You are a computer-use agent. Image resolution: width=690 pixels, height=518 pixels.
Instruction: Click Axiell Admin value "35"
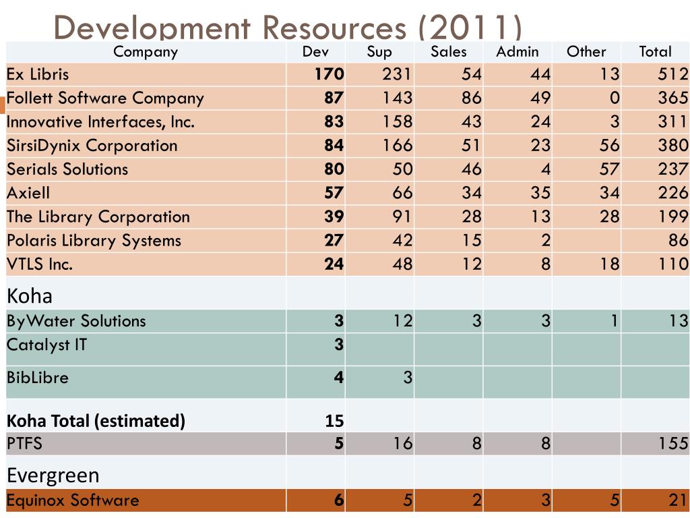click(540, 193)
